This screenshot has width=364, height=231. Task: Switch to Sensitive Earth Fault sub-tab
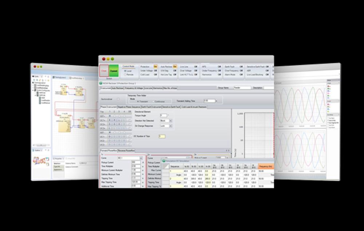(171, 107)
